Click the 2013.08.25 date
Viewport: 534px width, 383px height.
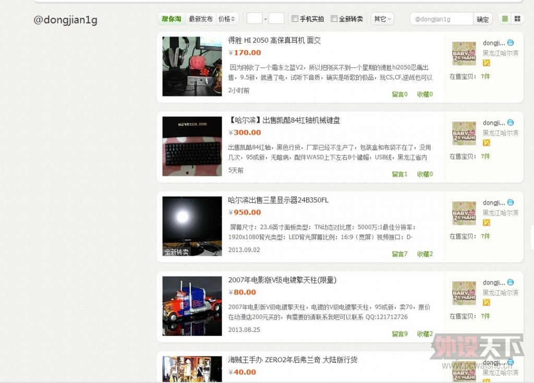point(244,329)
